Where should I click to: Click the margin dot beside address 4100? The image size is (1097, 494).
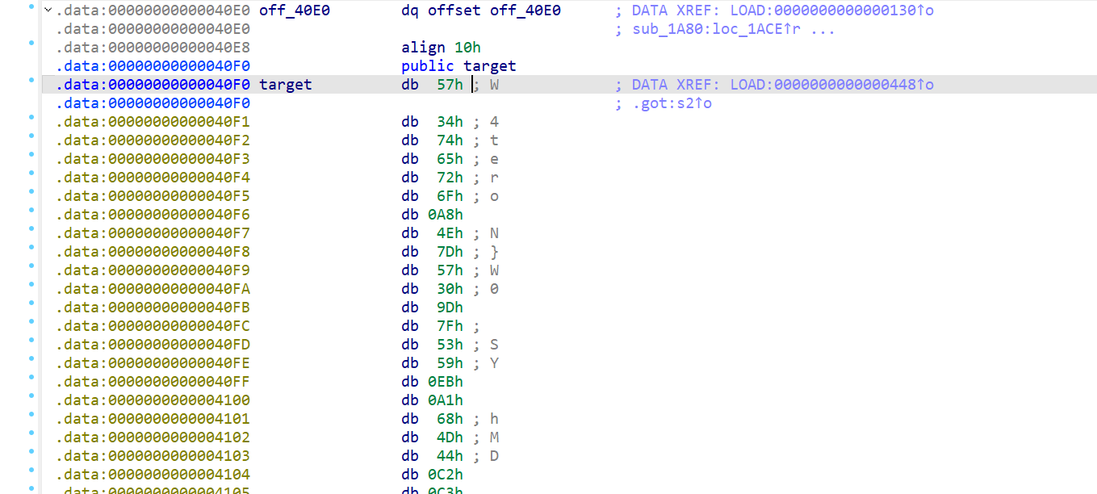pos(31,396)
